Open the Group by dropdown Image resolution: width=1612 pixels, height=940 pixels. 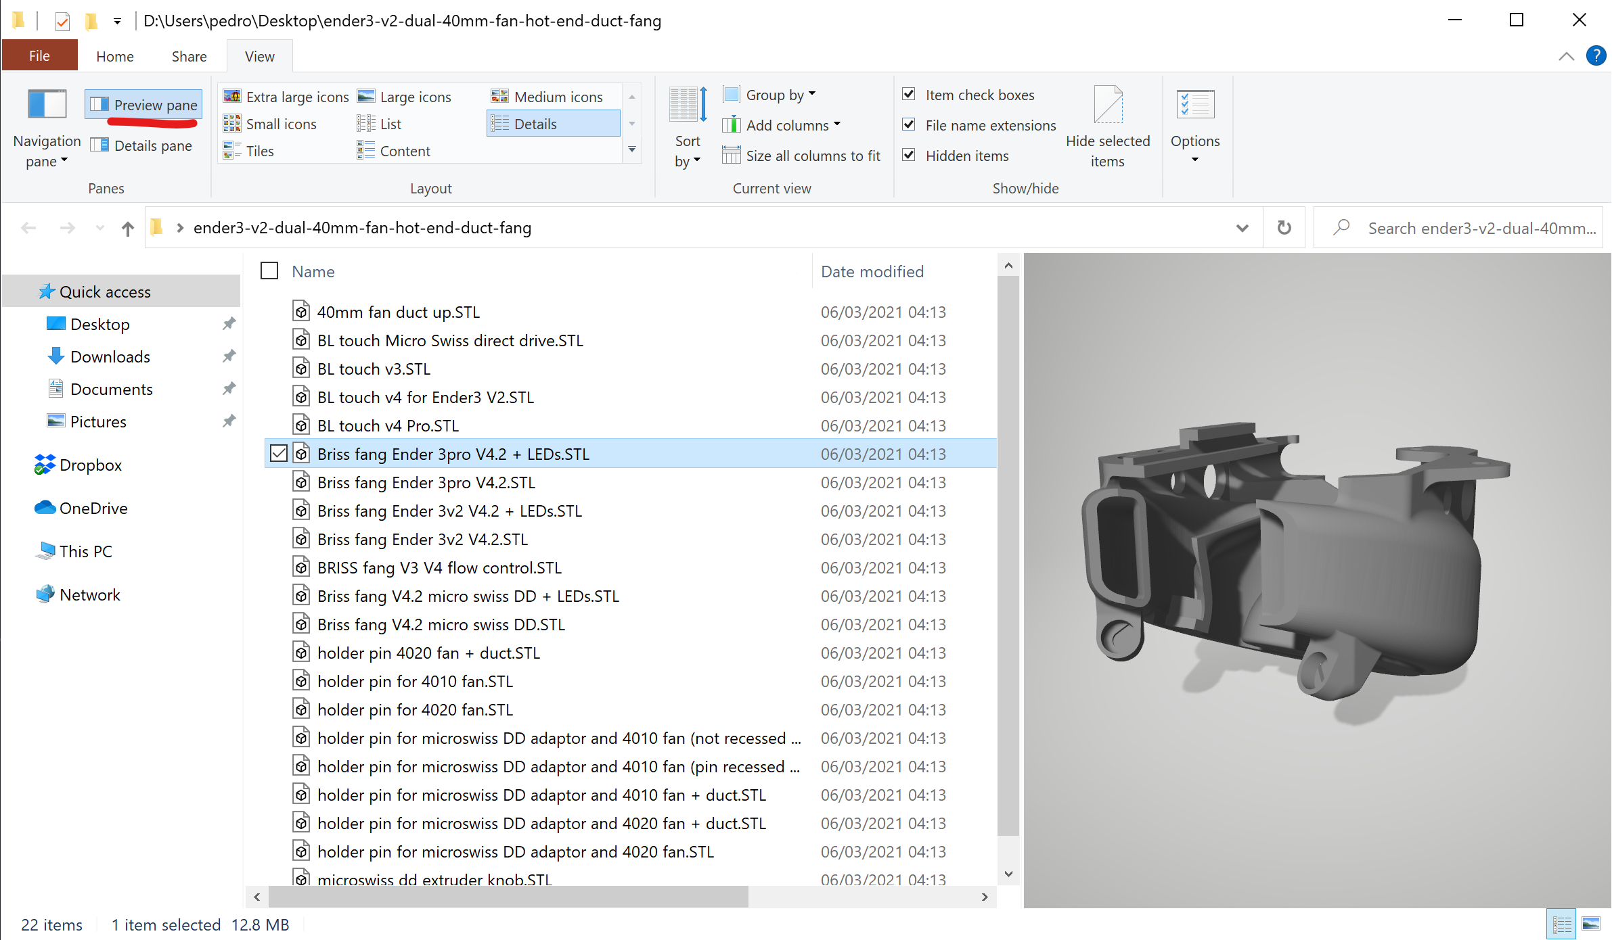click(x=769, y=95)
